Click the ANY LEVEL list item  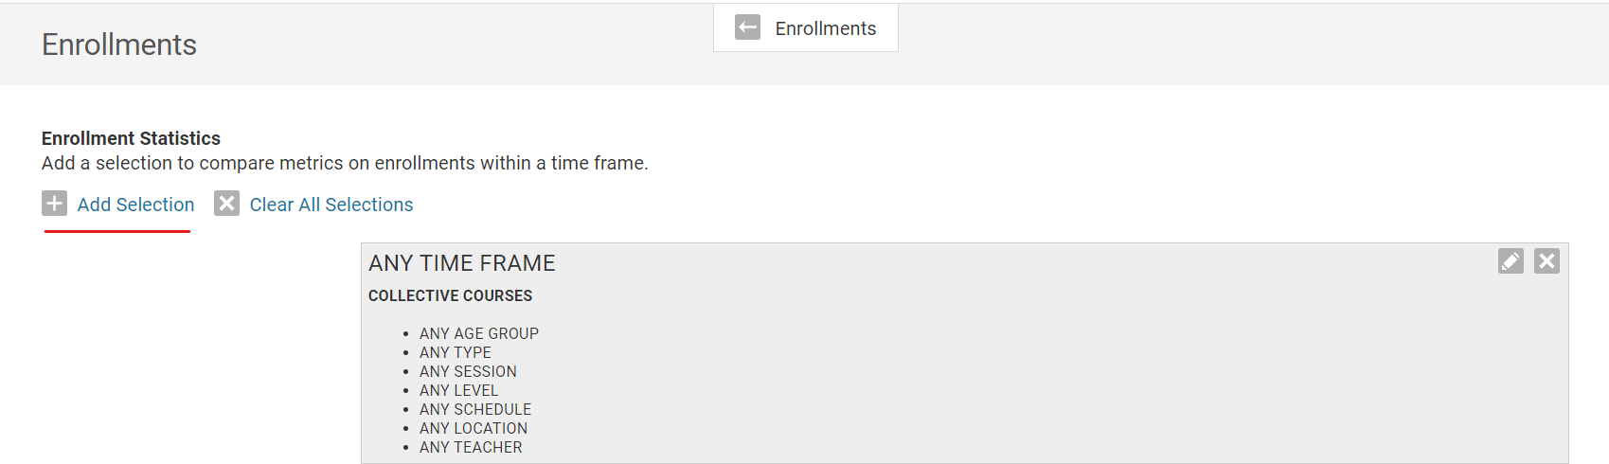point(458,390)
